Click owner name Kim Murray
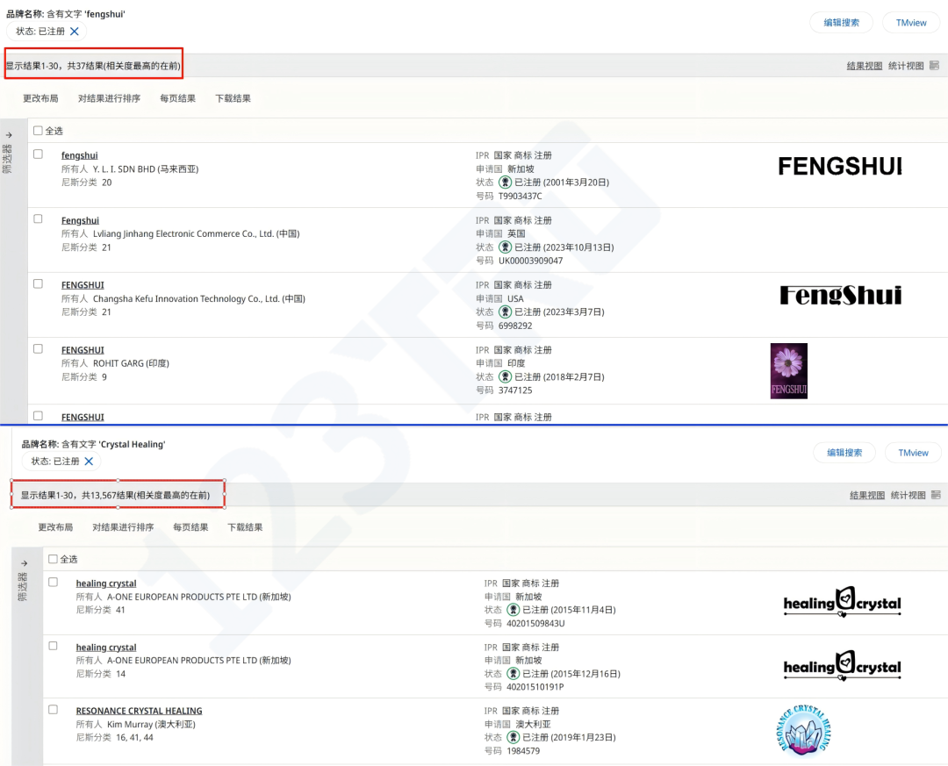Viewport: 948px width, 766px height. click(130, 724)
